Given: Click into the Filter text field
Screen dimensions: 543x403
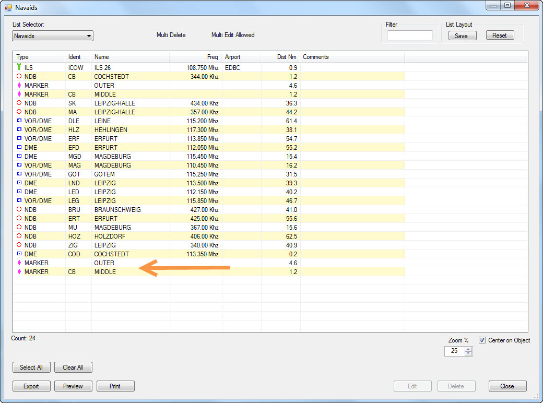Looking at the screenshot, I should click(410, 35).
